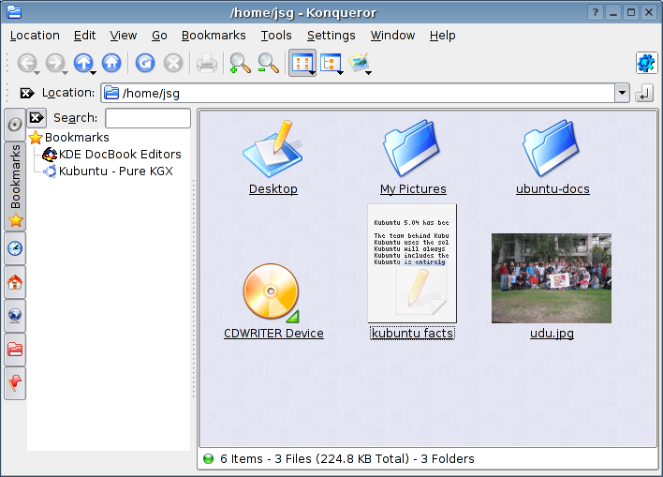Open the ubuntu-docs folder

point(552,148)
